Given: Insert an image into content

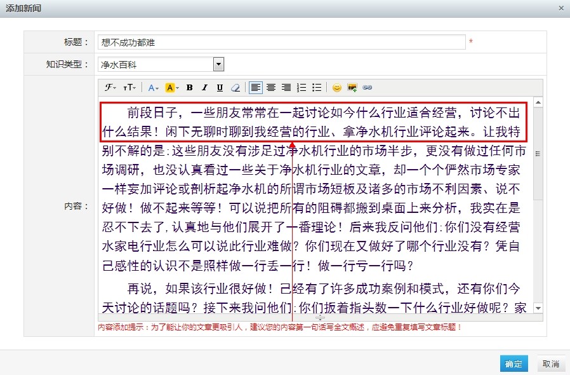Looking at the screenshot, I should coord(352,88).
